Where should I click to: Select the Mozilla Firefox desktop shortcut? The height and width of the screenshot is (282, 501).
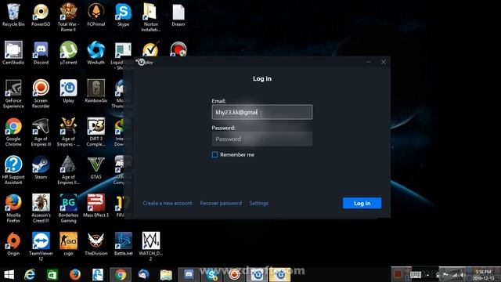[x=13, y=208]
